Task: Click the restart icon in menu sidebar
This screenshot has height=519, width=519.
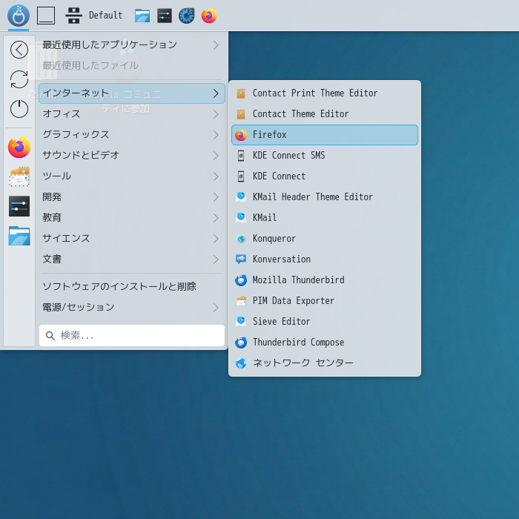Action: click(19, 79)
